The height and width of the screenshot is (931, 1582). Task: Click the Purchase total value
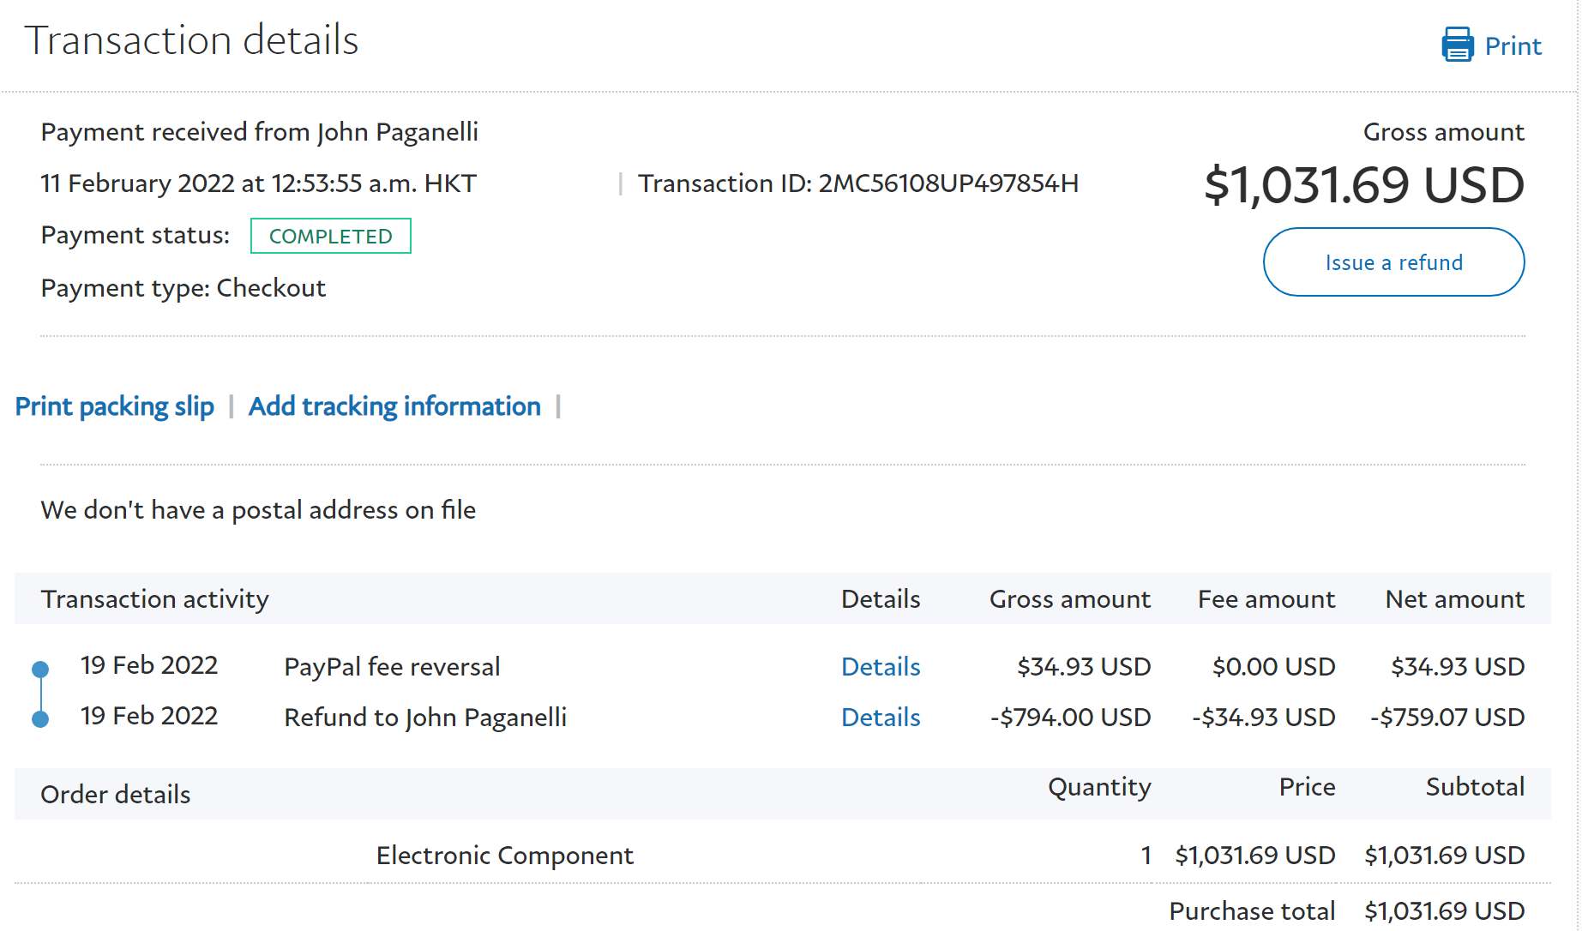coord(1444,910)
